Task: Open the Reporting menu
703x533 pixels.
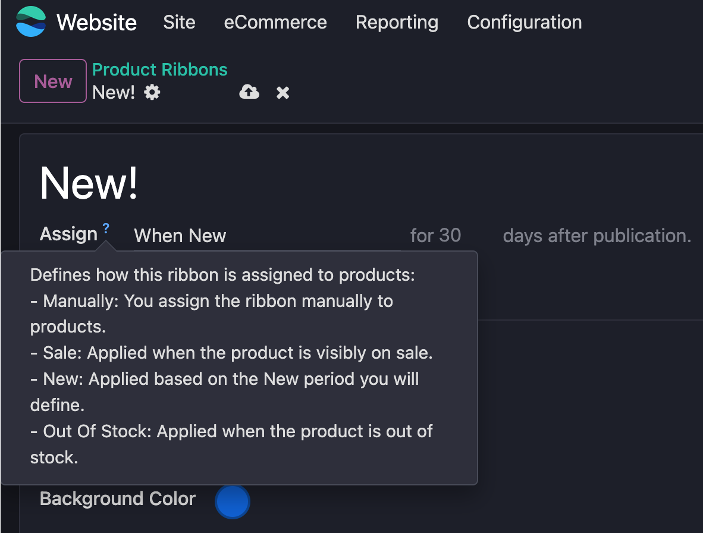Action: [397, 23]
